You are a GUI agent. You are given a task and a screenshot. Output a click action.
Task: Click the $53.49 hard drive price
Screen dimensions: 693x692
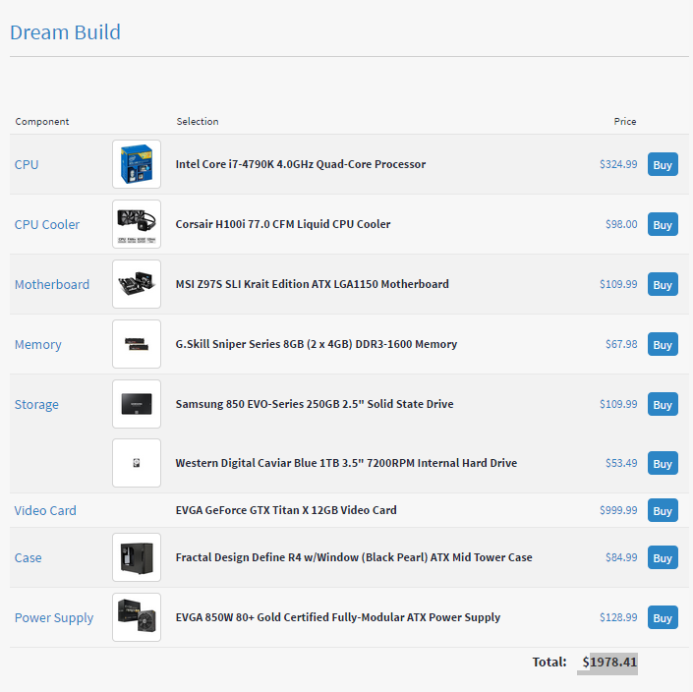[621, 463]
